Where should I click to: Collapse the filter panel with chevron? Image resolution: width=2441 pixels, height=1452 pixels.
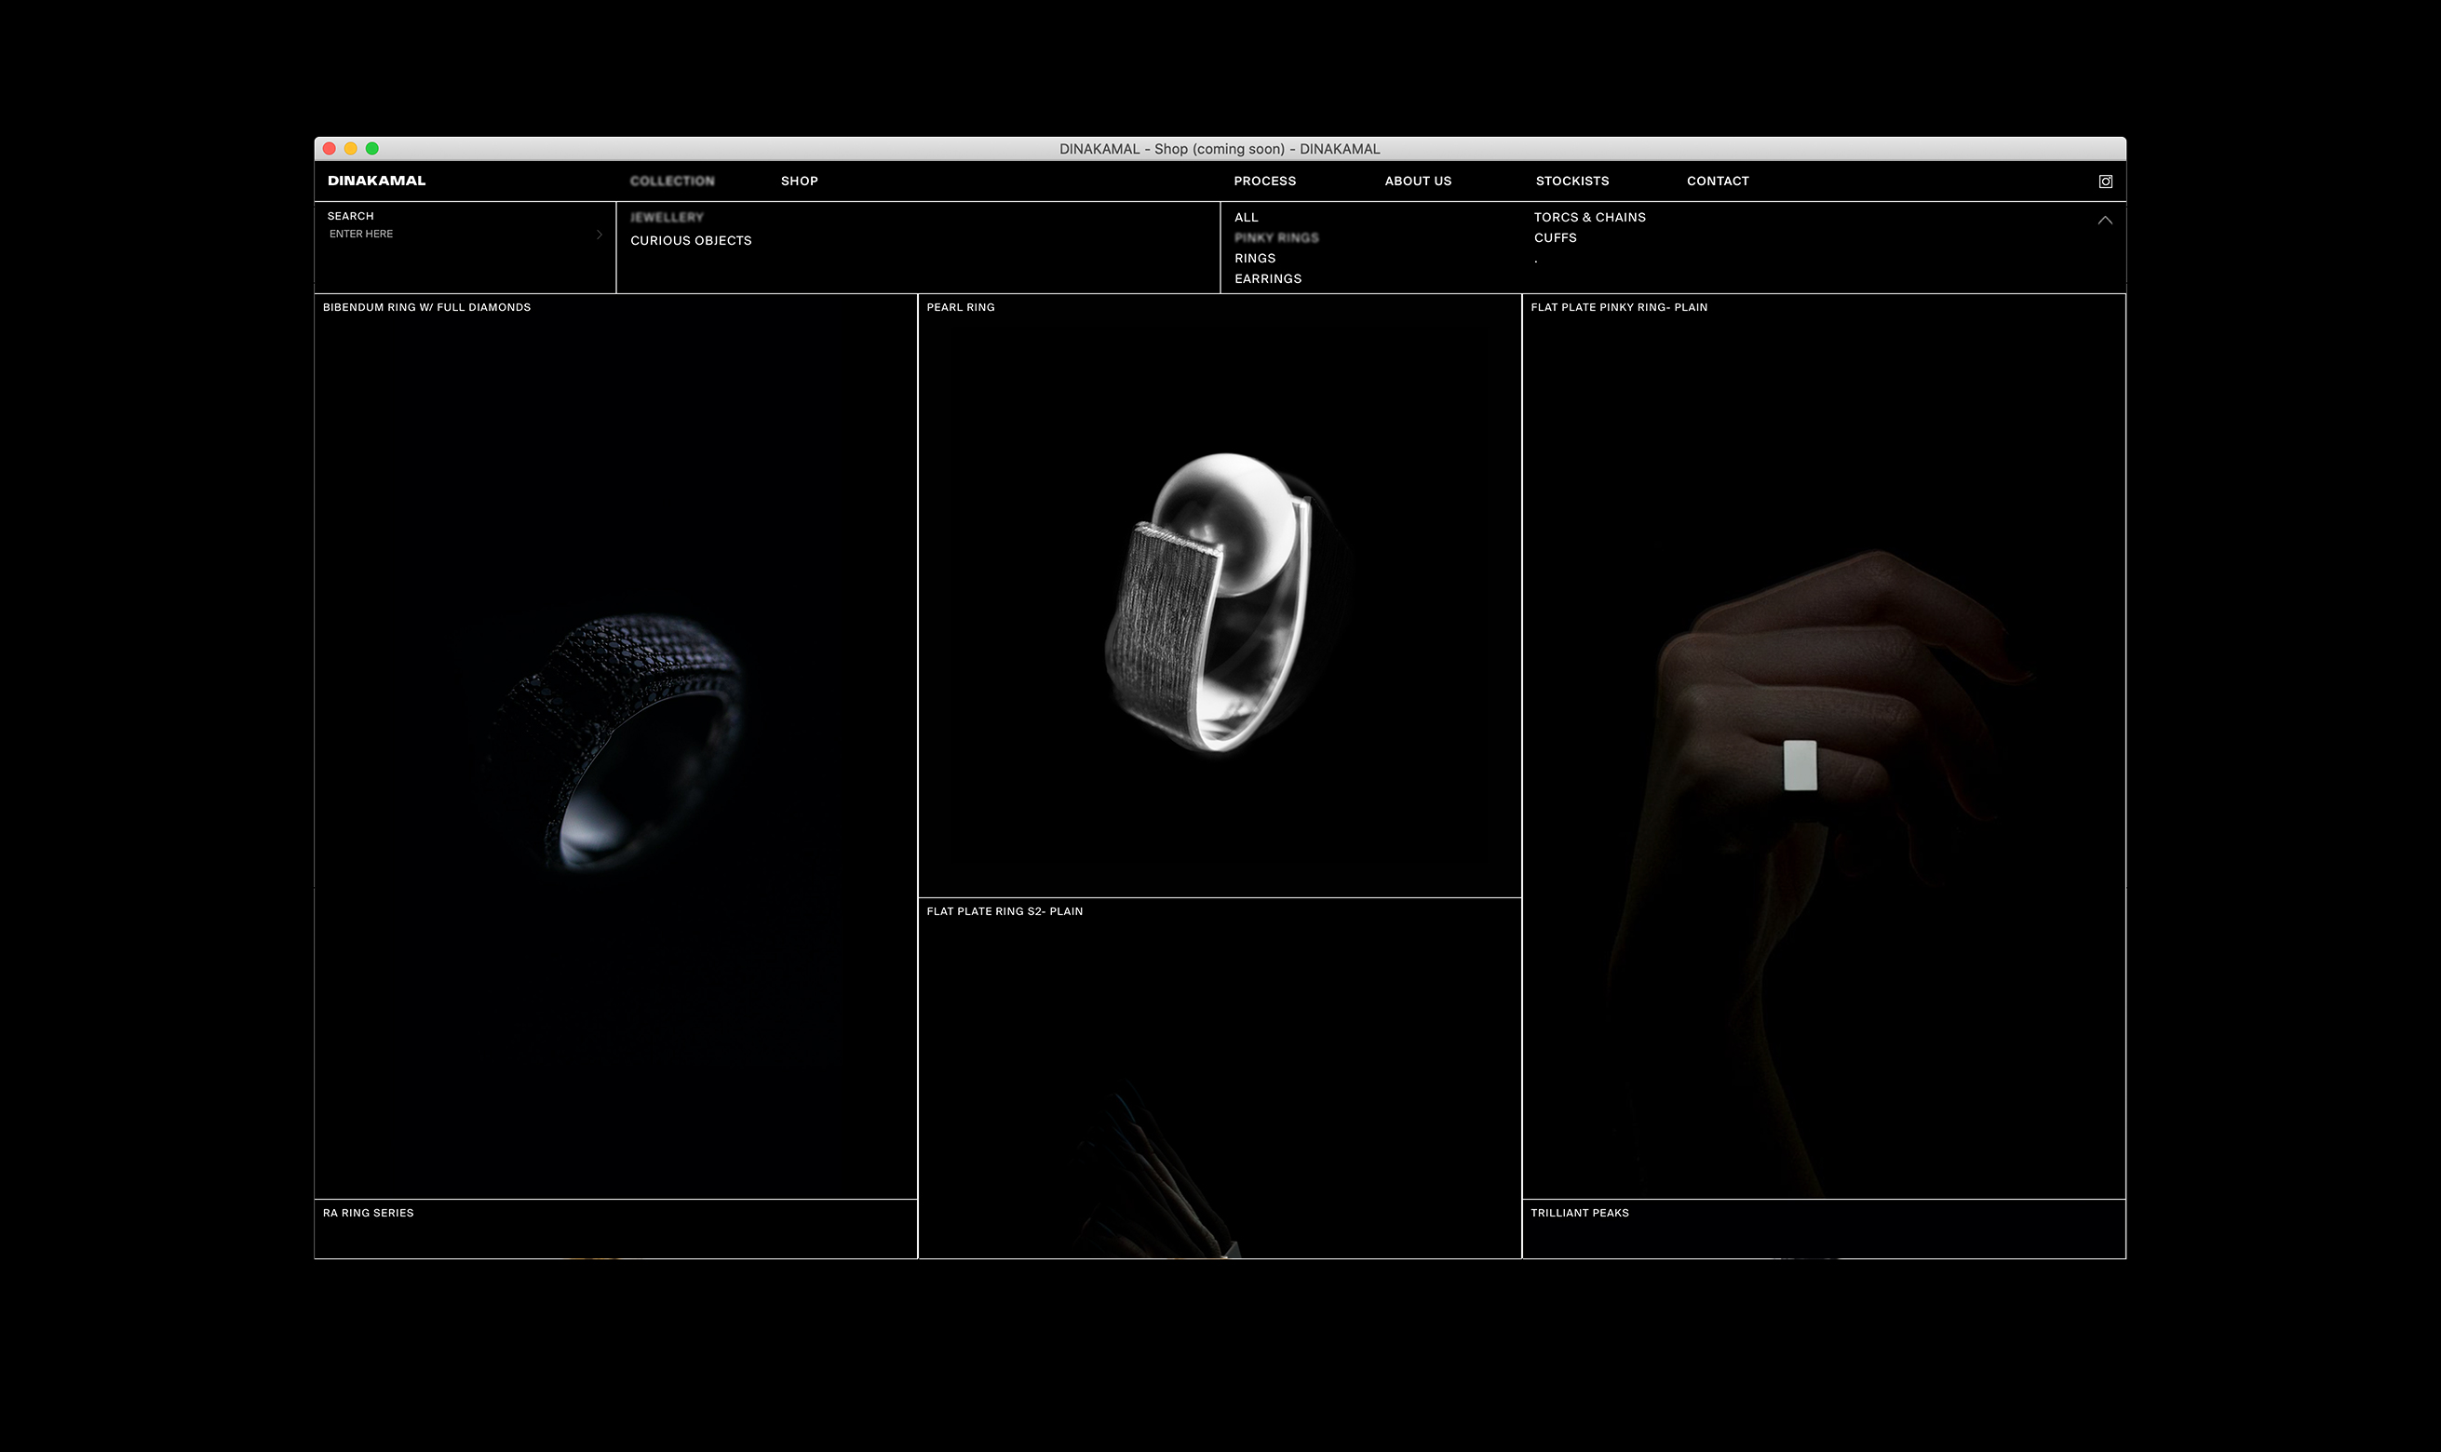coord(2104,221)
